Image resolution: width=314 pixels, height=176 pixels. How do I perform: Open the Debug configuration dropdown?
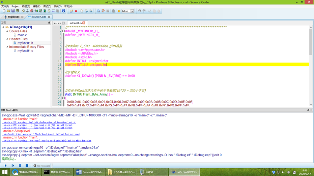click(132, 11)
